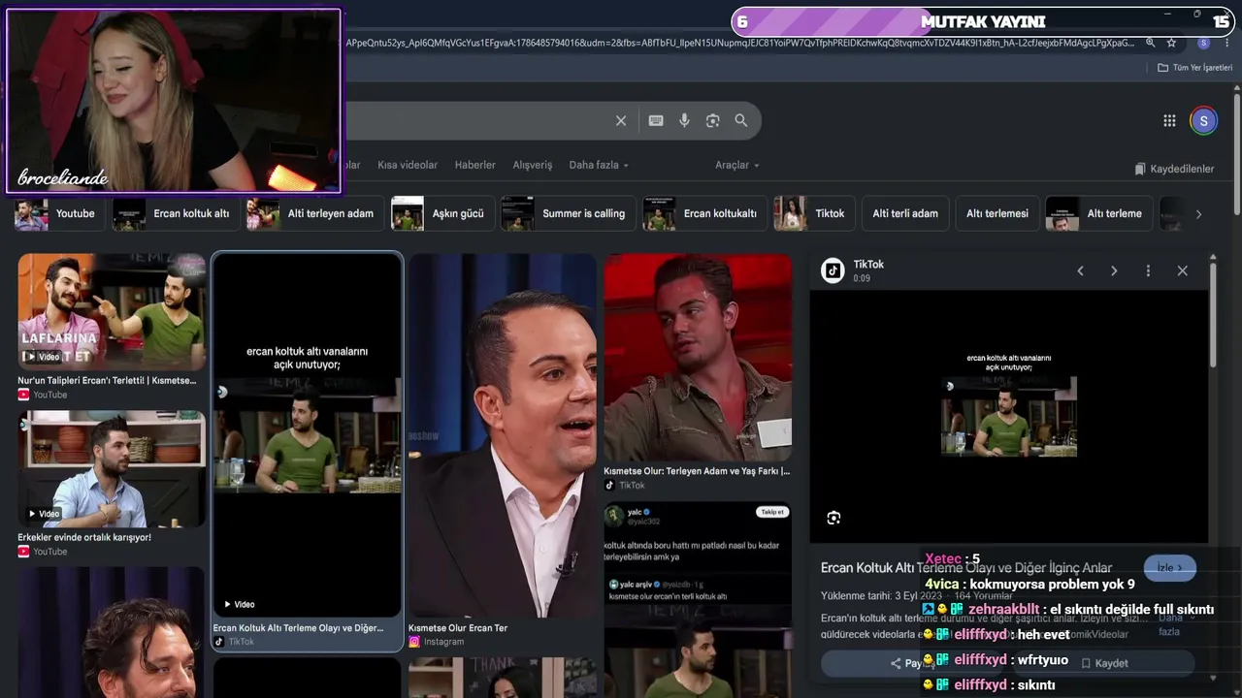Image resolution: width=1242 pixels, height=698 pixels.
Task: Click into the Google search input field
Action: pos(475,120)
